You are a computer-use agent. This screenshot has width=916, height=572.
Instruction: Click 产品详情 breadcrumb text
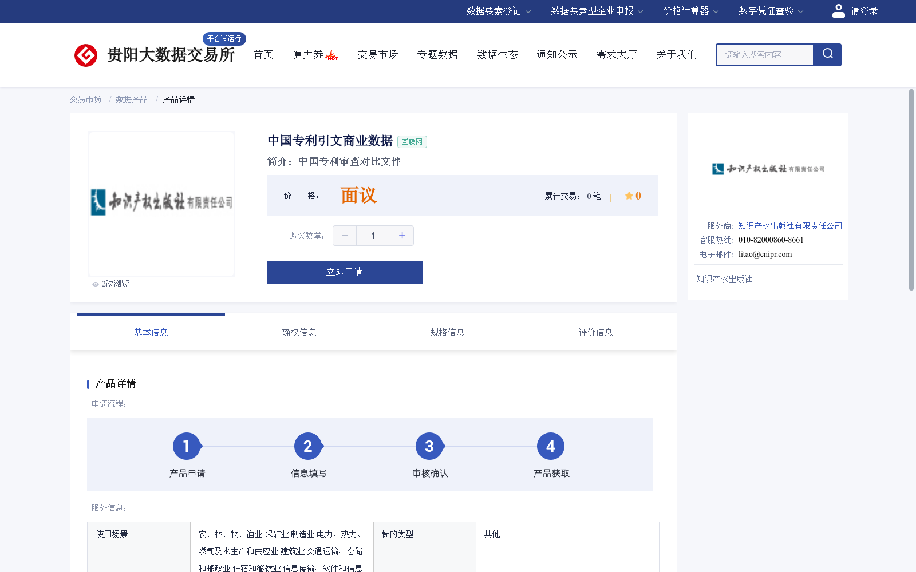tap(179, 100)
